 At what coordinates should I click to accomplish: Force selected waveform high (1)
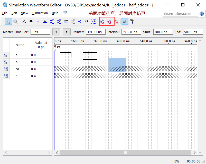click(x=38, y=22)
